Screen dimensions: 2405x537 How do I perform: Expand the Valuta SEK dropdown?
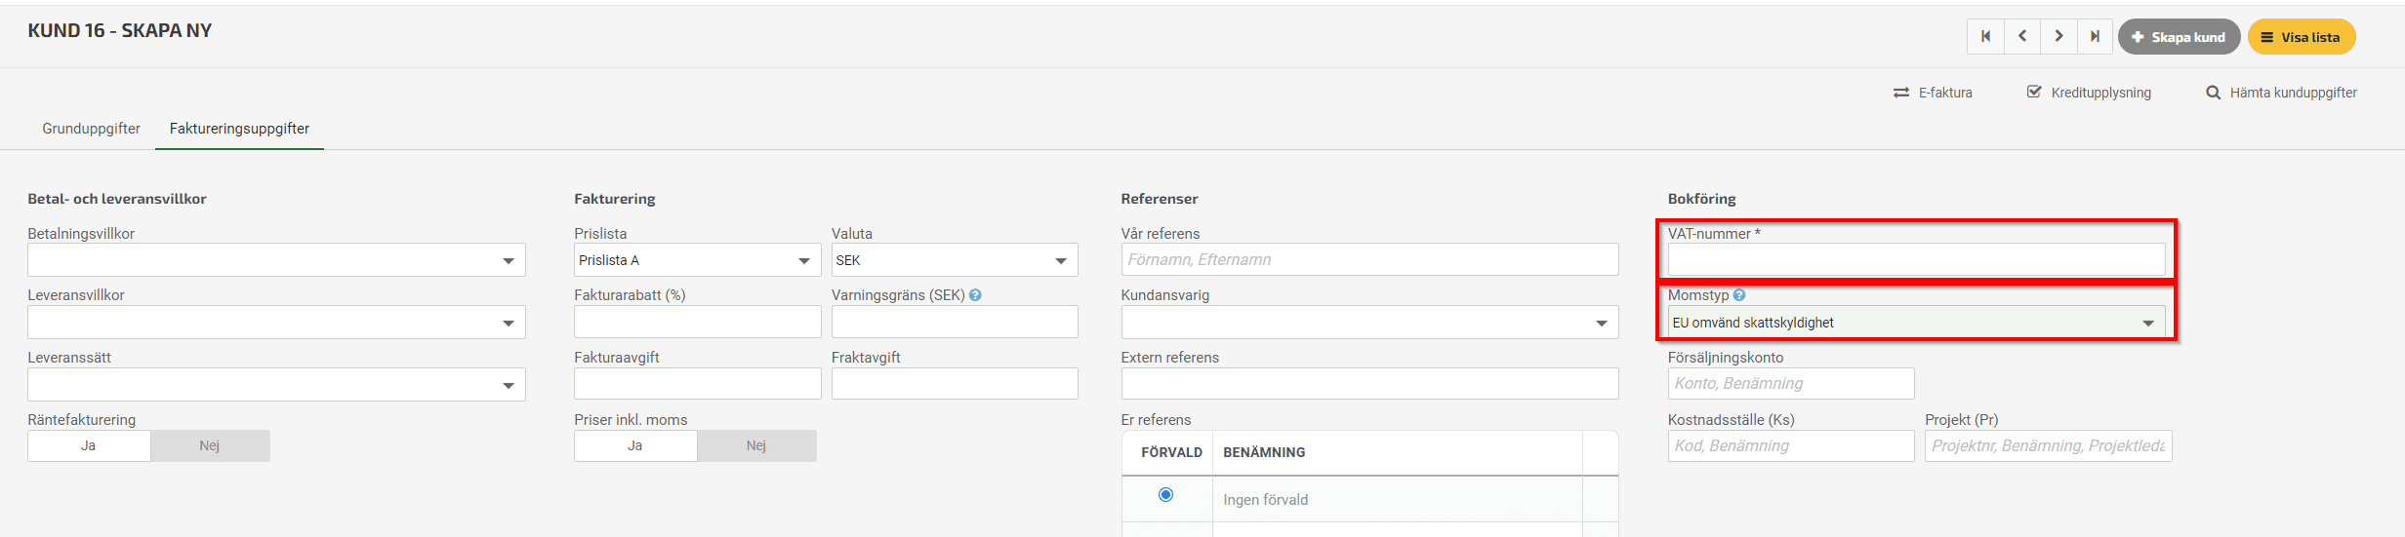(955, 260)
